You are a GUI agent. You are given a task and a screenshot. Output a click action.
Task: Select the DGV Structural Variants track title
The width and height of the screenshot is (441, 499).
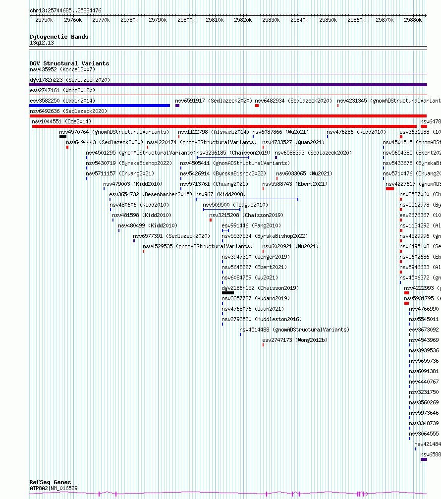point(69,63)
